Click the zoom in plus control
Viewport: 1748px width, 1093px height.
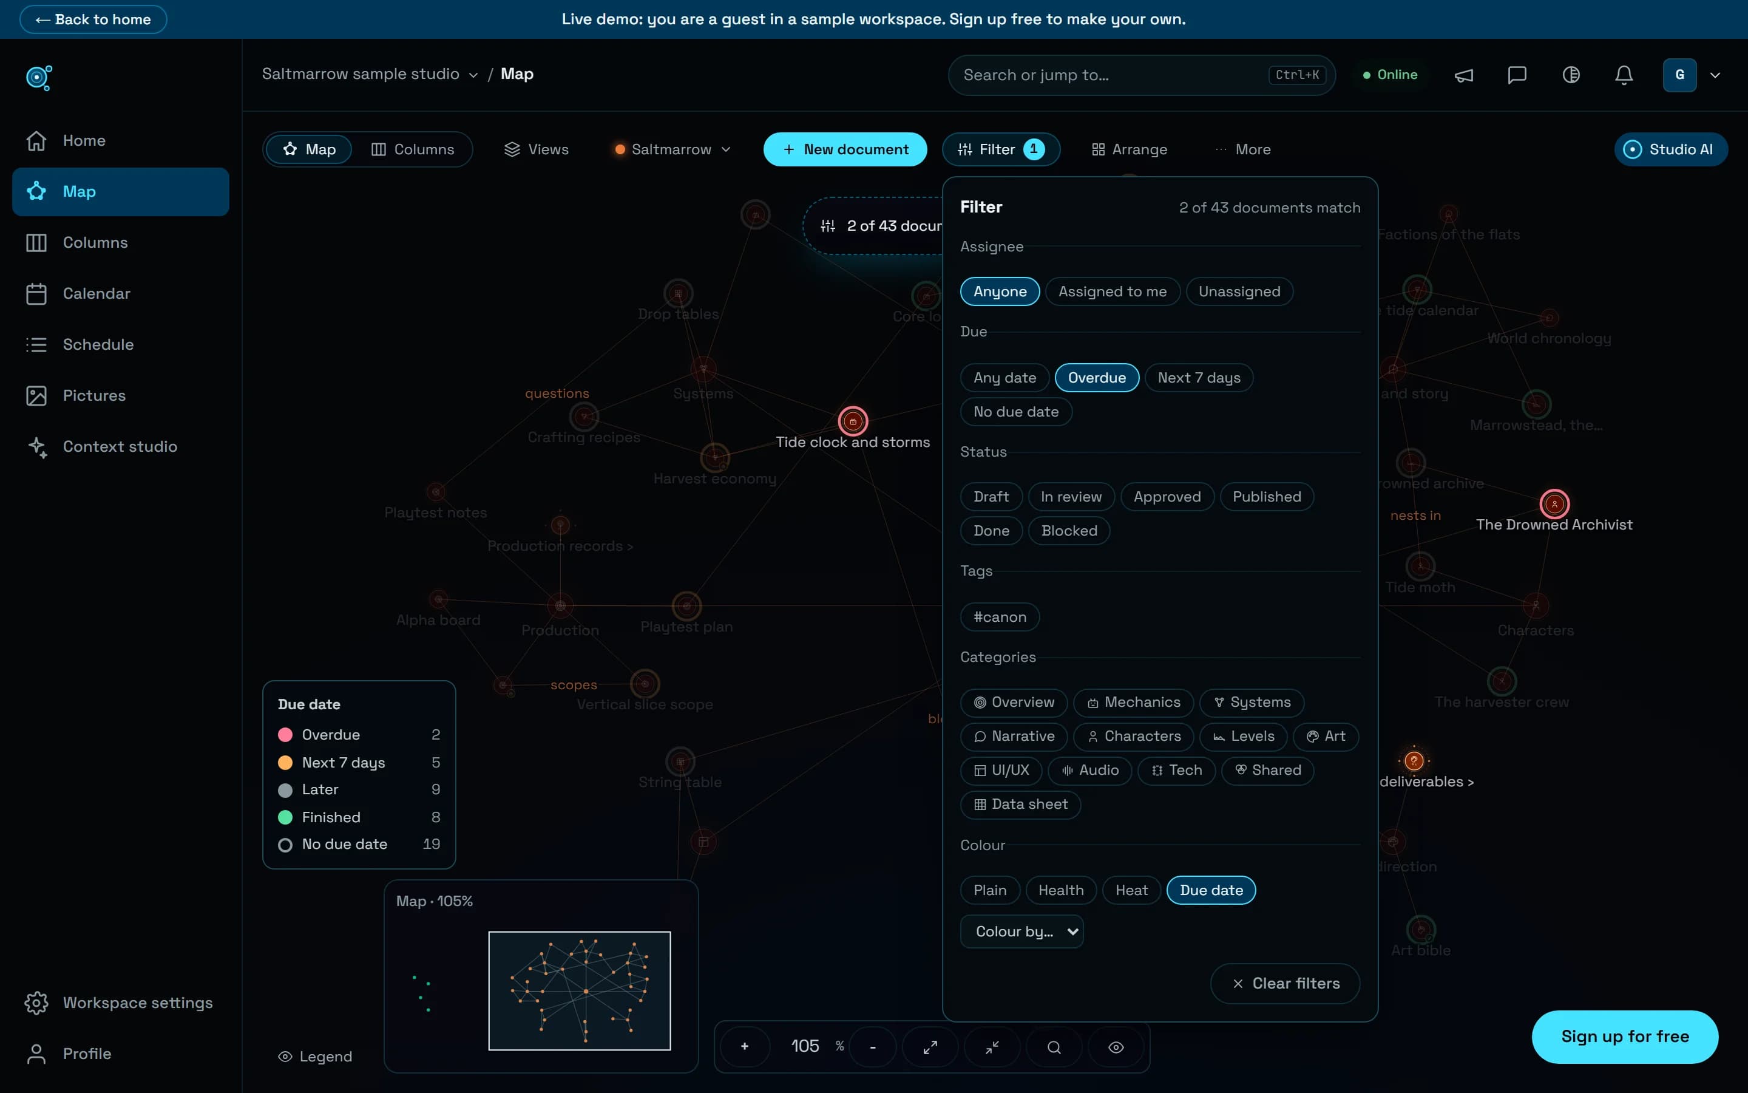click(x=744, y=1047)
